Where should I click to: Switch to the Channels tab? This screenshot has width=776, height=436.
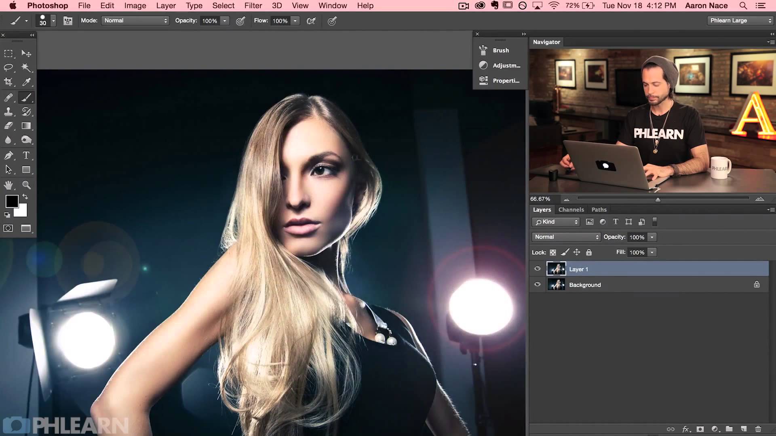tap(571, 210)
